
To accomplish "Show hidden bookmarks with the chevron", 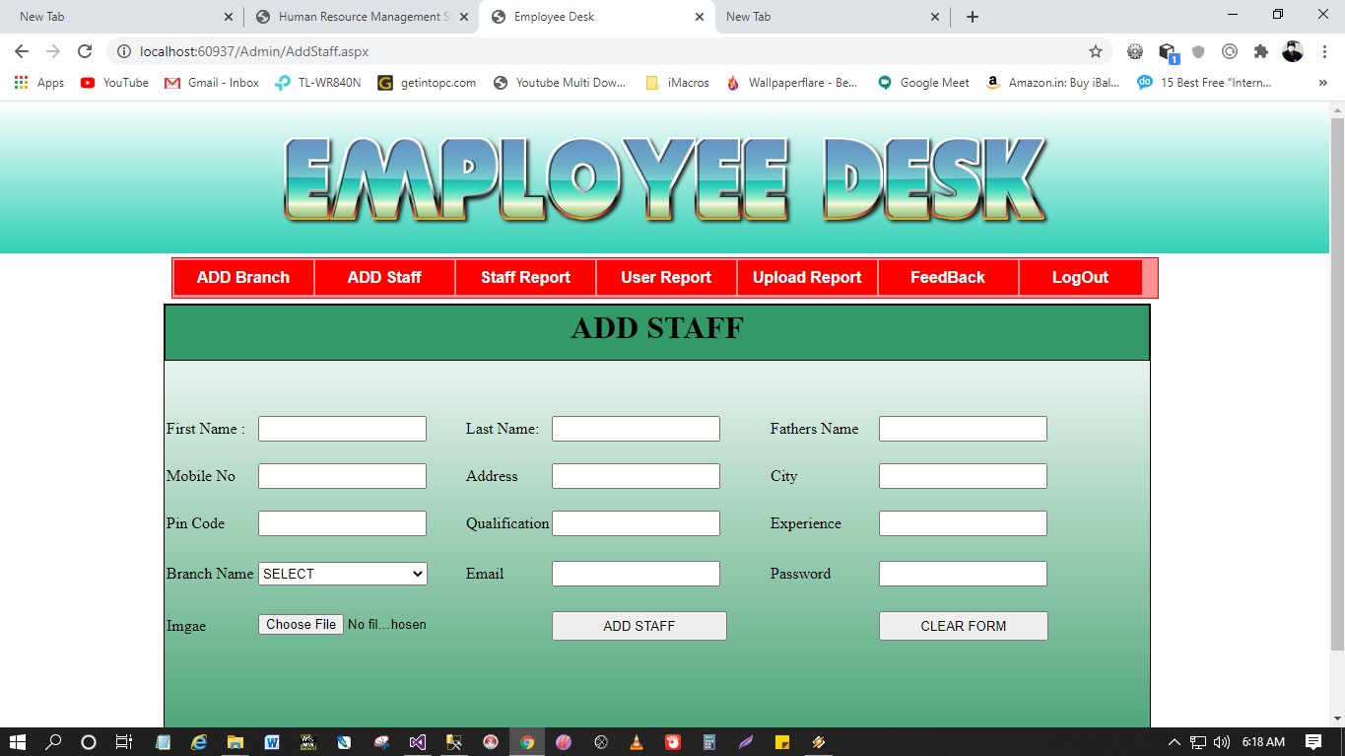I will pos(1322,83).
